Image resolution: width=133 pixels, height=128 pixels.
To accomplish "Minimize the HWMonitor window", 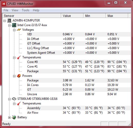I will click(x=109, y=3).
